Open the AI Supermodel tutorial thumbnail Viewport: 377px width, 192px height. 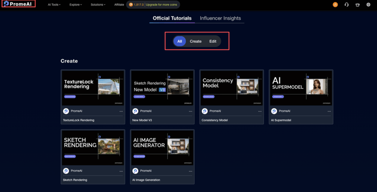[x=301, y=88]
